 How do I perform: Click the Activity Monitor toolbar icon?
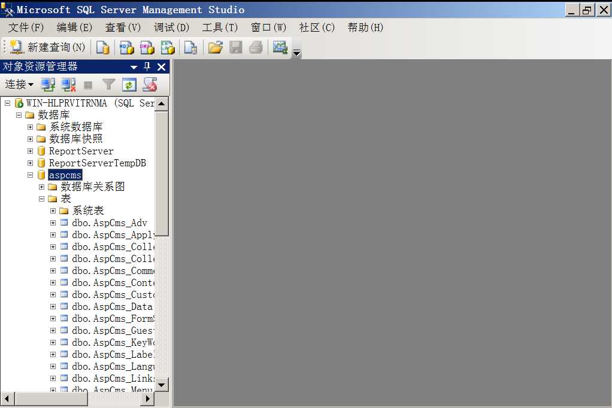pos(280,47)
